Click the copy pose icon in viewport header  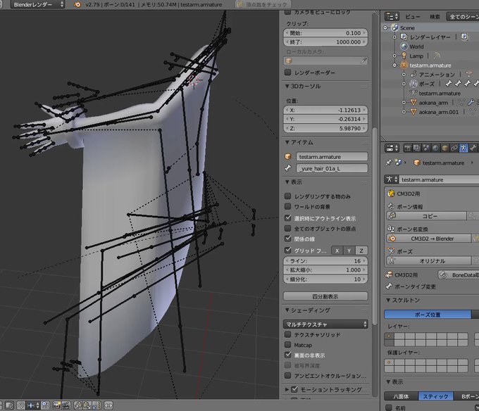point(77,405)
